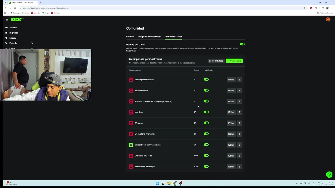The width and height of the screenshot is (335, 188).
Task: Edit the Saludo personalizado reward
Action: [x=231, y=80]
